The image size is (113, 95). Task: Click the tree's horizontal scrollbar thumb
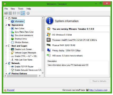point(22,76)
